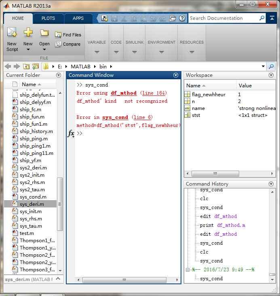
Task: Expand the file details panel arrow
Action: tap(58, 279)
